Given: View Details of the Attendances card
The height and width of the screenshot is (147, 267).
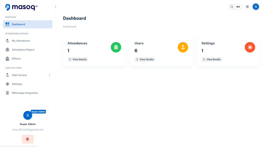Looking at the screenshot, I should coord(78,59).
